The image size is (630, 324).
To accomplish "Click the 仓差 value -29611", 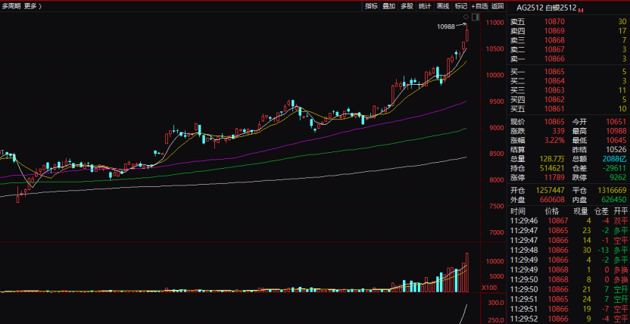I will pos(615,168).
